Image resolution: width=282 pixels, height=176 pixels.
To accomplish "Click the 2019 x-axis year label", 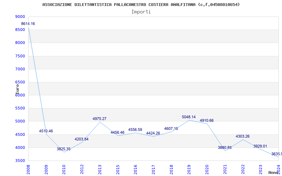I will pos(189,170).
